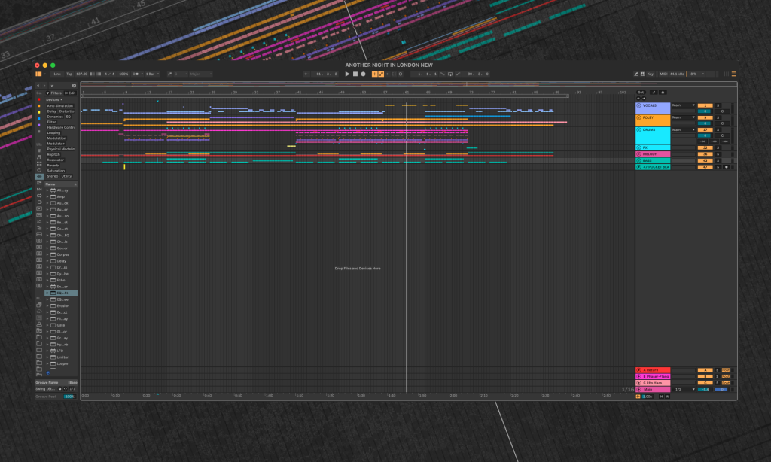Solo the VOCALS track
This screenshot has width=771, height=462.
click(718, 105)
